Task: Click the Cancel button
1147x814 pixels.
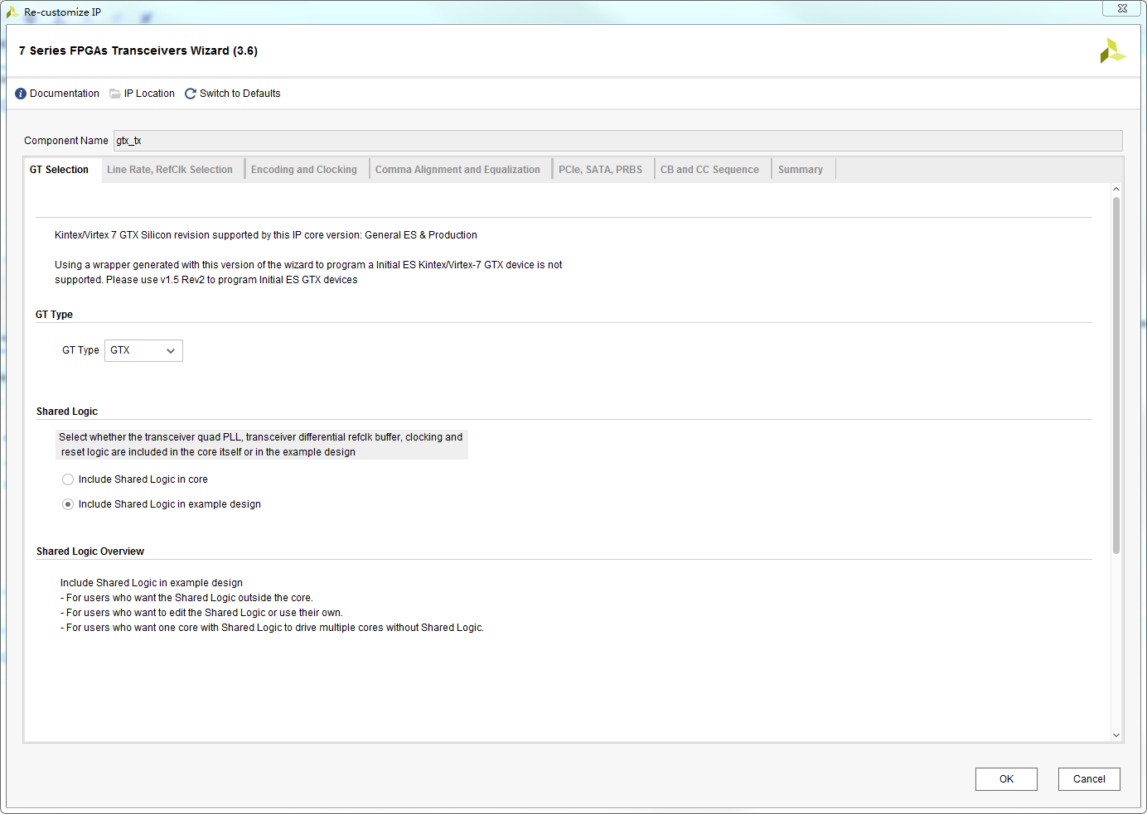Action: tap(1089, 779)
